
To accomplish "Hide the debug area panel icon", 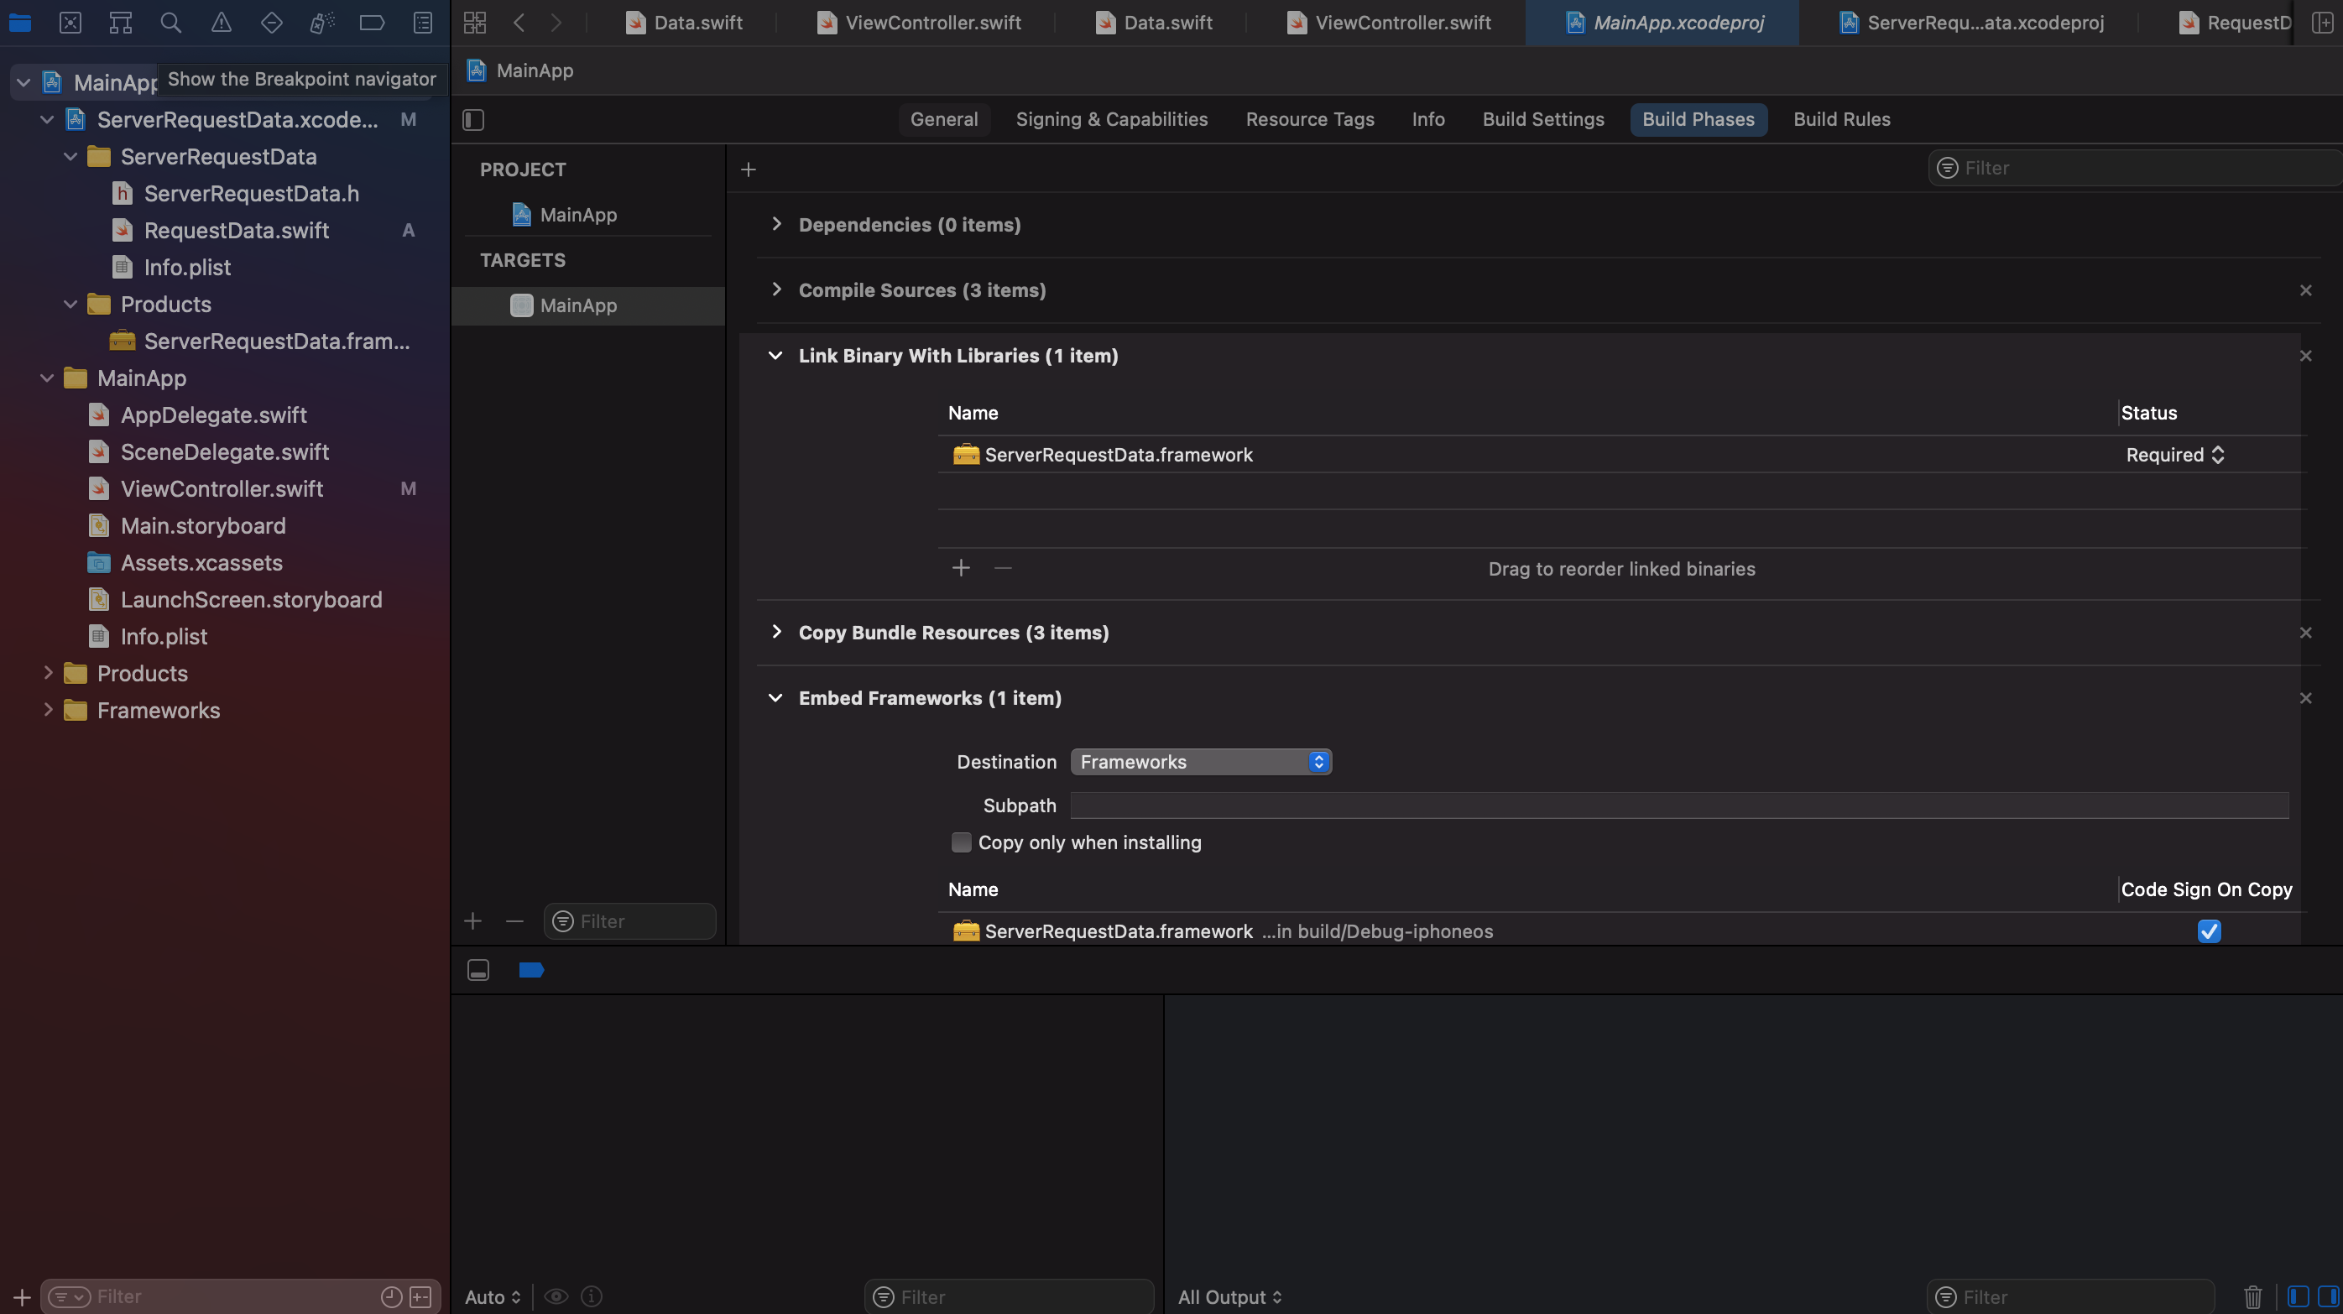I will pos(478,969).
